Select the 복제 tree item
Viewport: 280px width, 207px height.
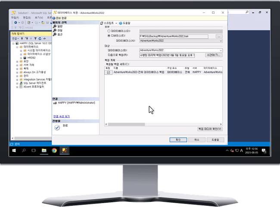pos(26,68)
